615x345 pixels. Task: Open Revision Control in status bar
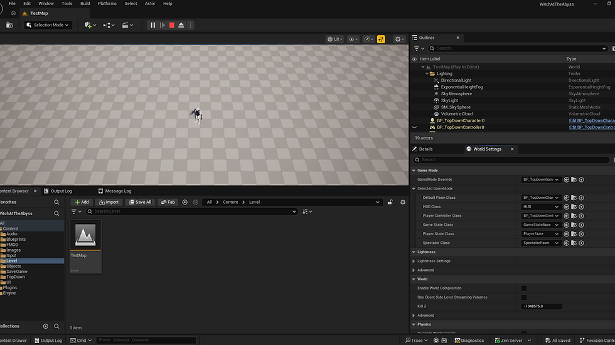597,340
